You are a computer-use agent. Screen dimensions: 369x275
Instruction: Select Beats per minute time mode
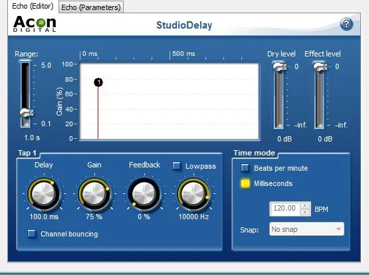pos(245,168)
